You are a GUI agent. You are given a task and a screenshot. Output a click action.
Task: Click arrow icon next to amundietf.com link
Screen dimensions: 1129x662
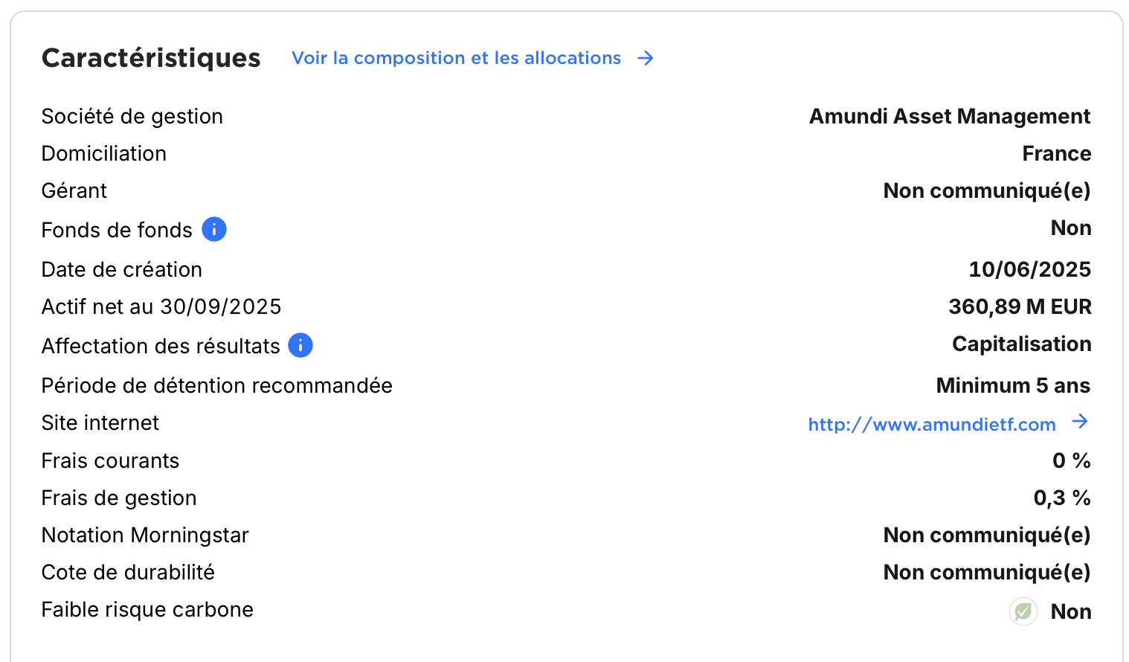click(x=1080, y=422)
